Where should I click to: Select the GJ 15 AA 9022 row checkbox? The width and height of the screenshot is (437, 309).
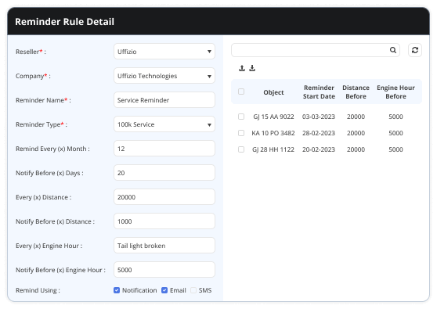pos(241,117)
